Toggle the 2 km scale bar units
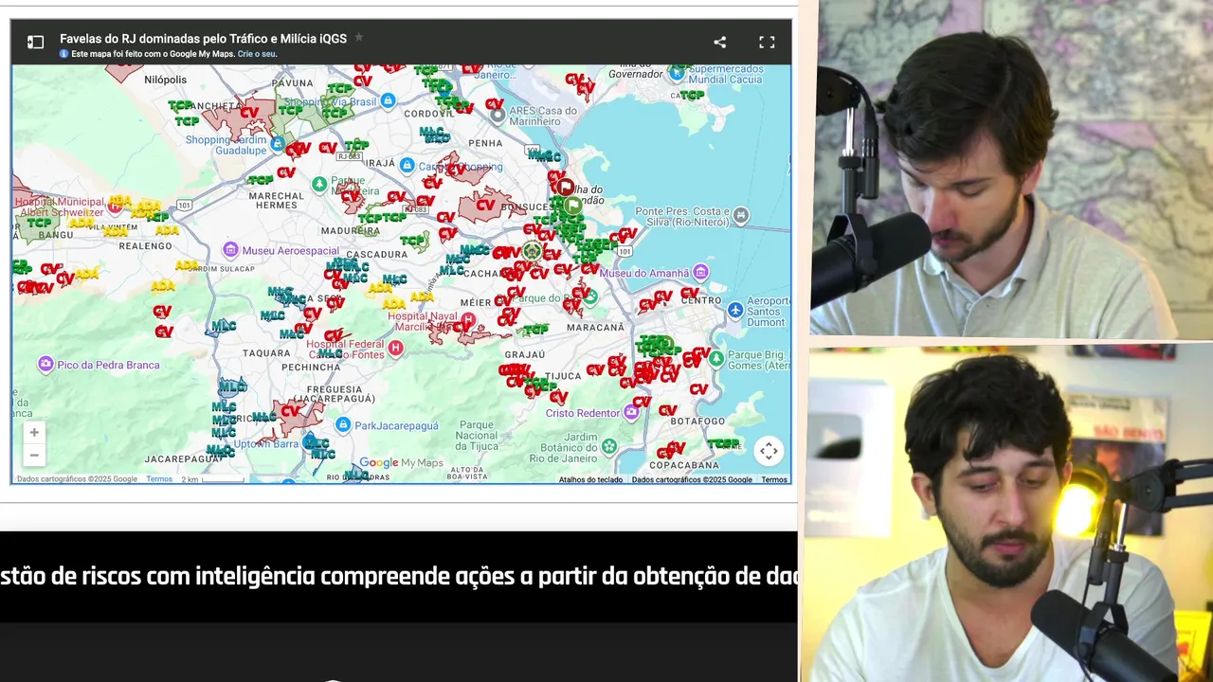 click(212, 479)
